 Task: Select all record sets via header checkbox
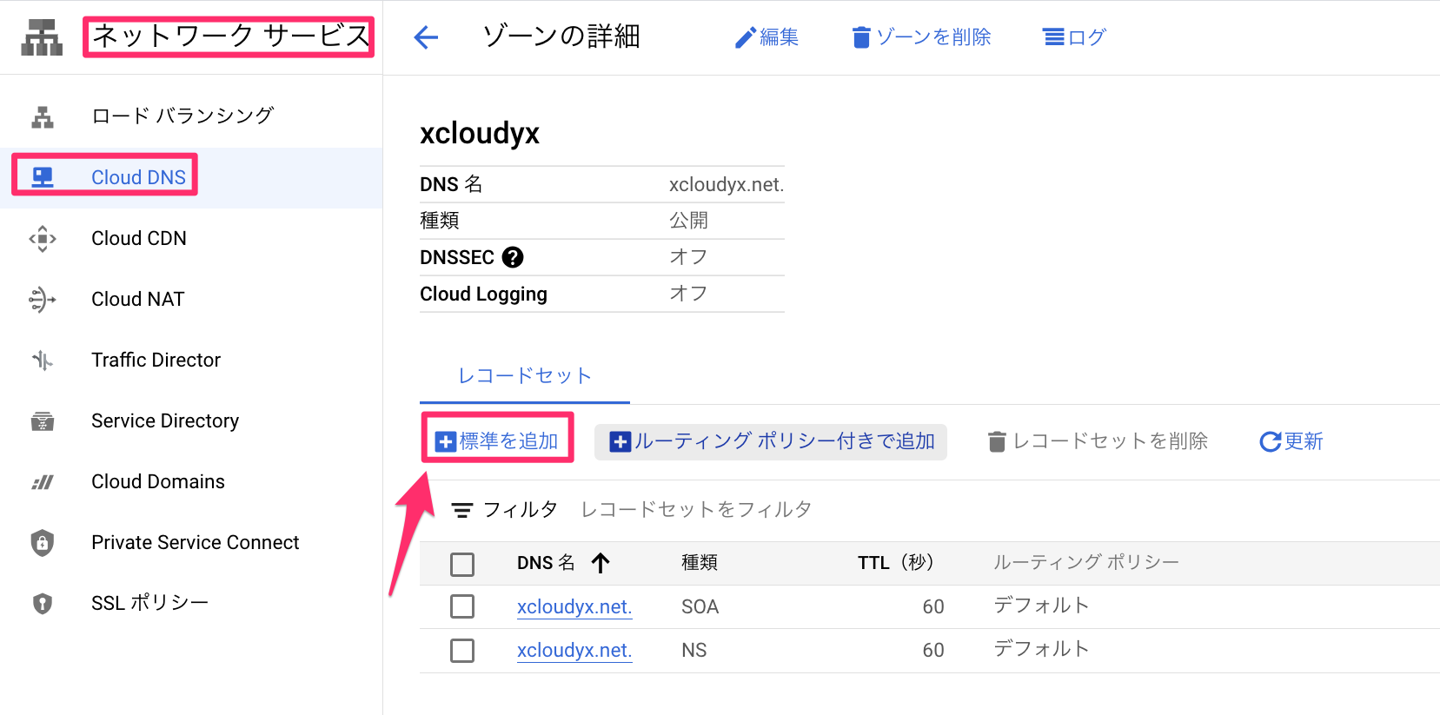(462, 563)
